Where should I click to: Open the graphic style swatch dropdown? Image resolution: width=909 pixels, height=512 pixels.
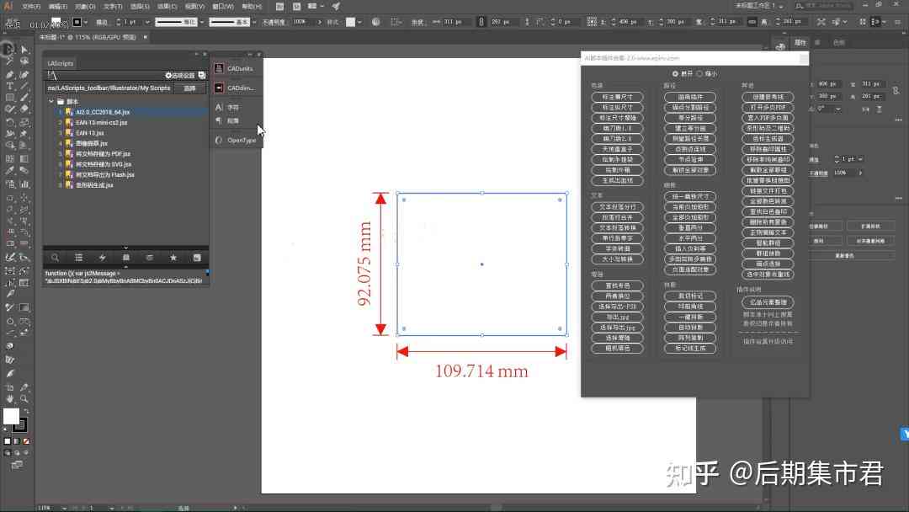coord(360,22)
